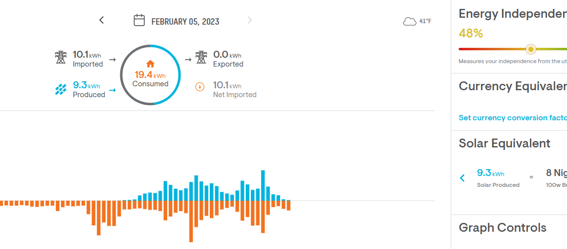Click the solar panel Produced icon
Screen dimensions: 567x249
point(60,89)
